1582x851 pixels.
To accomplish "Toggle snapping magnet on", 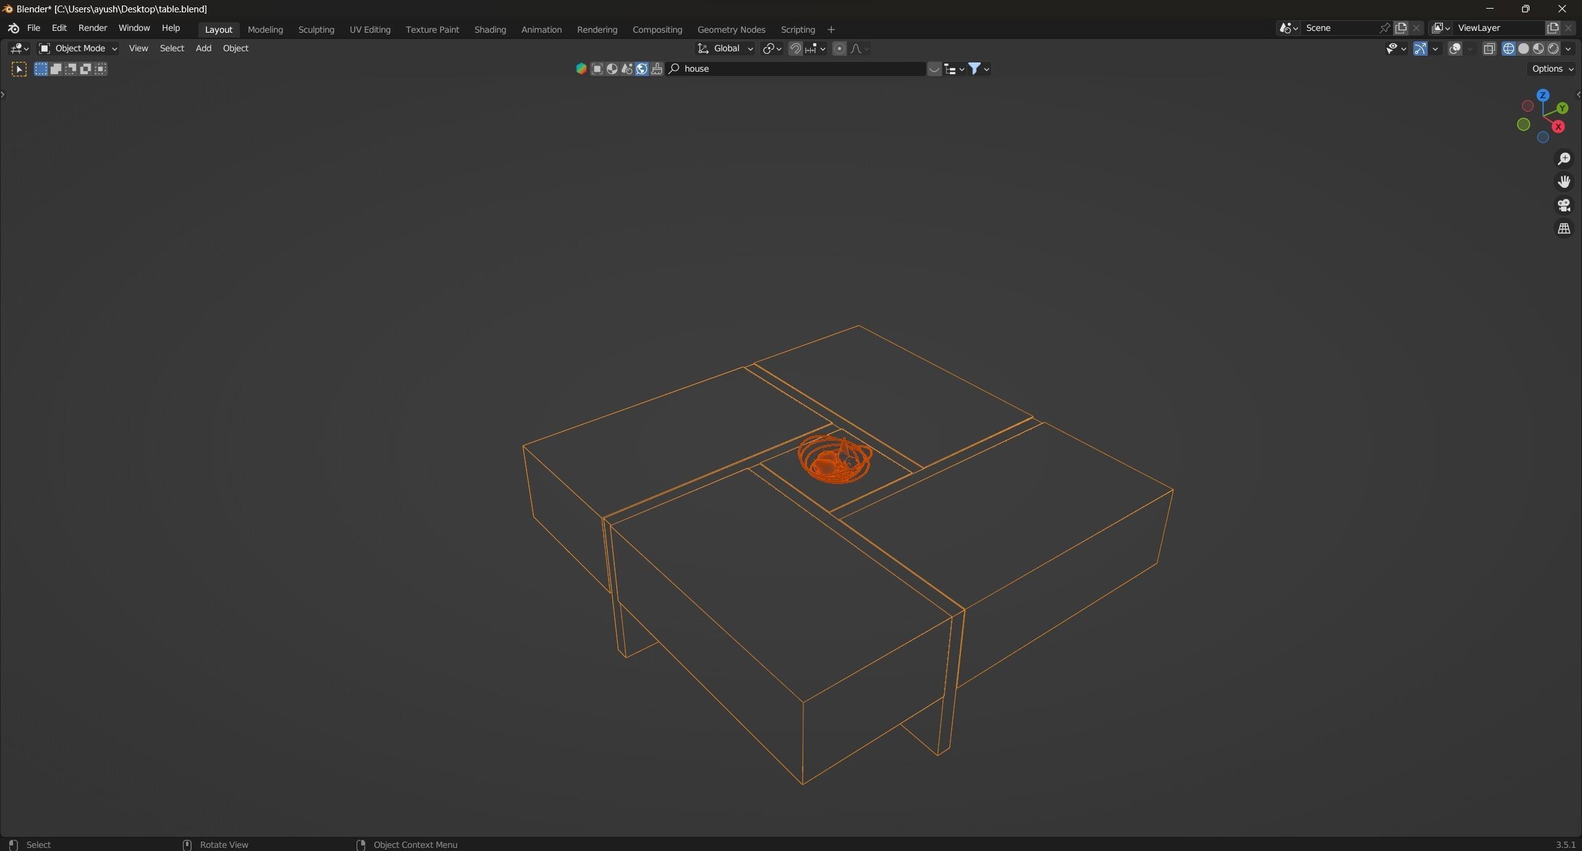I will coord(795,49).
